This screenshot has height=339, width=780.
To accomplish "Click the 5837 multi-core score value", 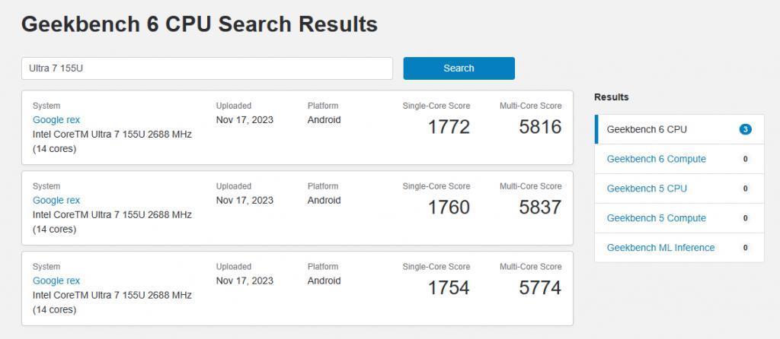I will (540, 208).
